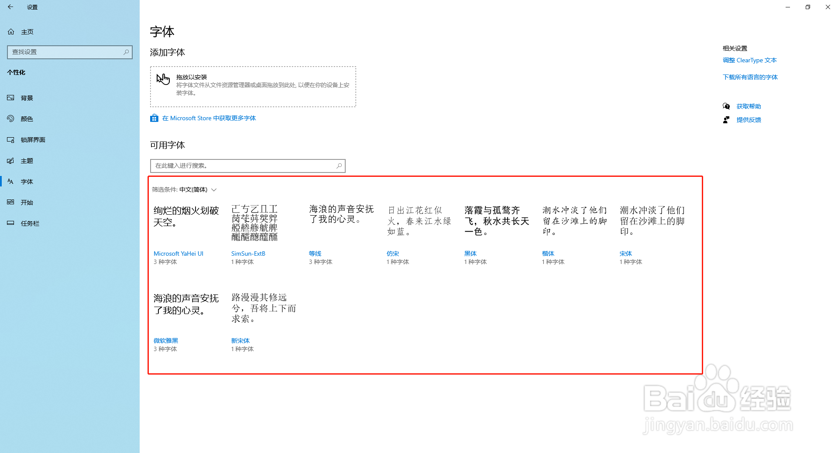Click the 字体 (Fonts) sidebar icon
Screen dimensions: 838x453
point(10,181)
